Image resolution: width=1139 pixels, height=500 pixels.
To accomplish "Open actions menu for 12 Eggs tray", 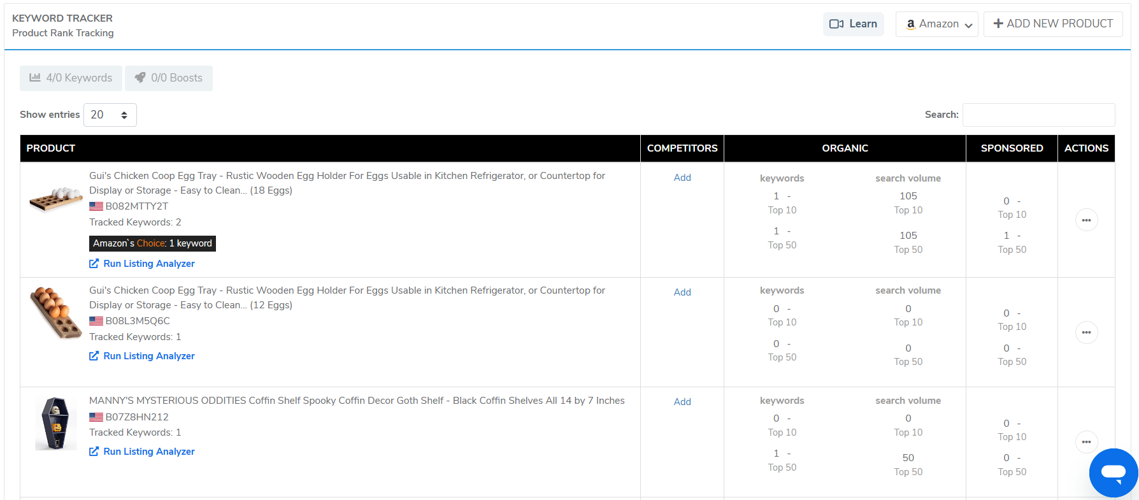I will pos(1086,332).
